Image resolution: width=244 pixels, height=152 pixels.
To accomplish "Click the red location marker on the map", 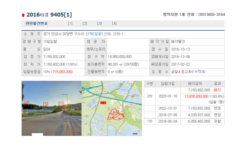I will pos(103,103).
